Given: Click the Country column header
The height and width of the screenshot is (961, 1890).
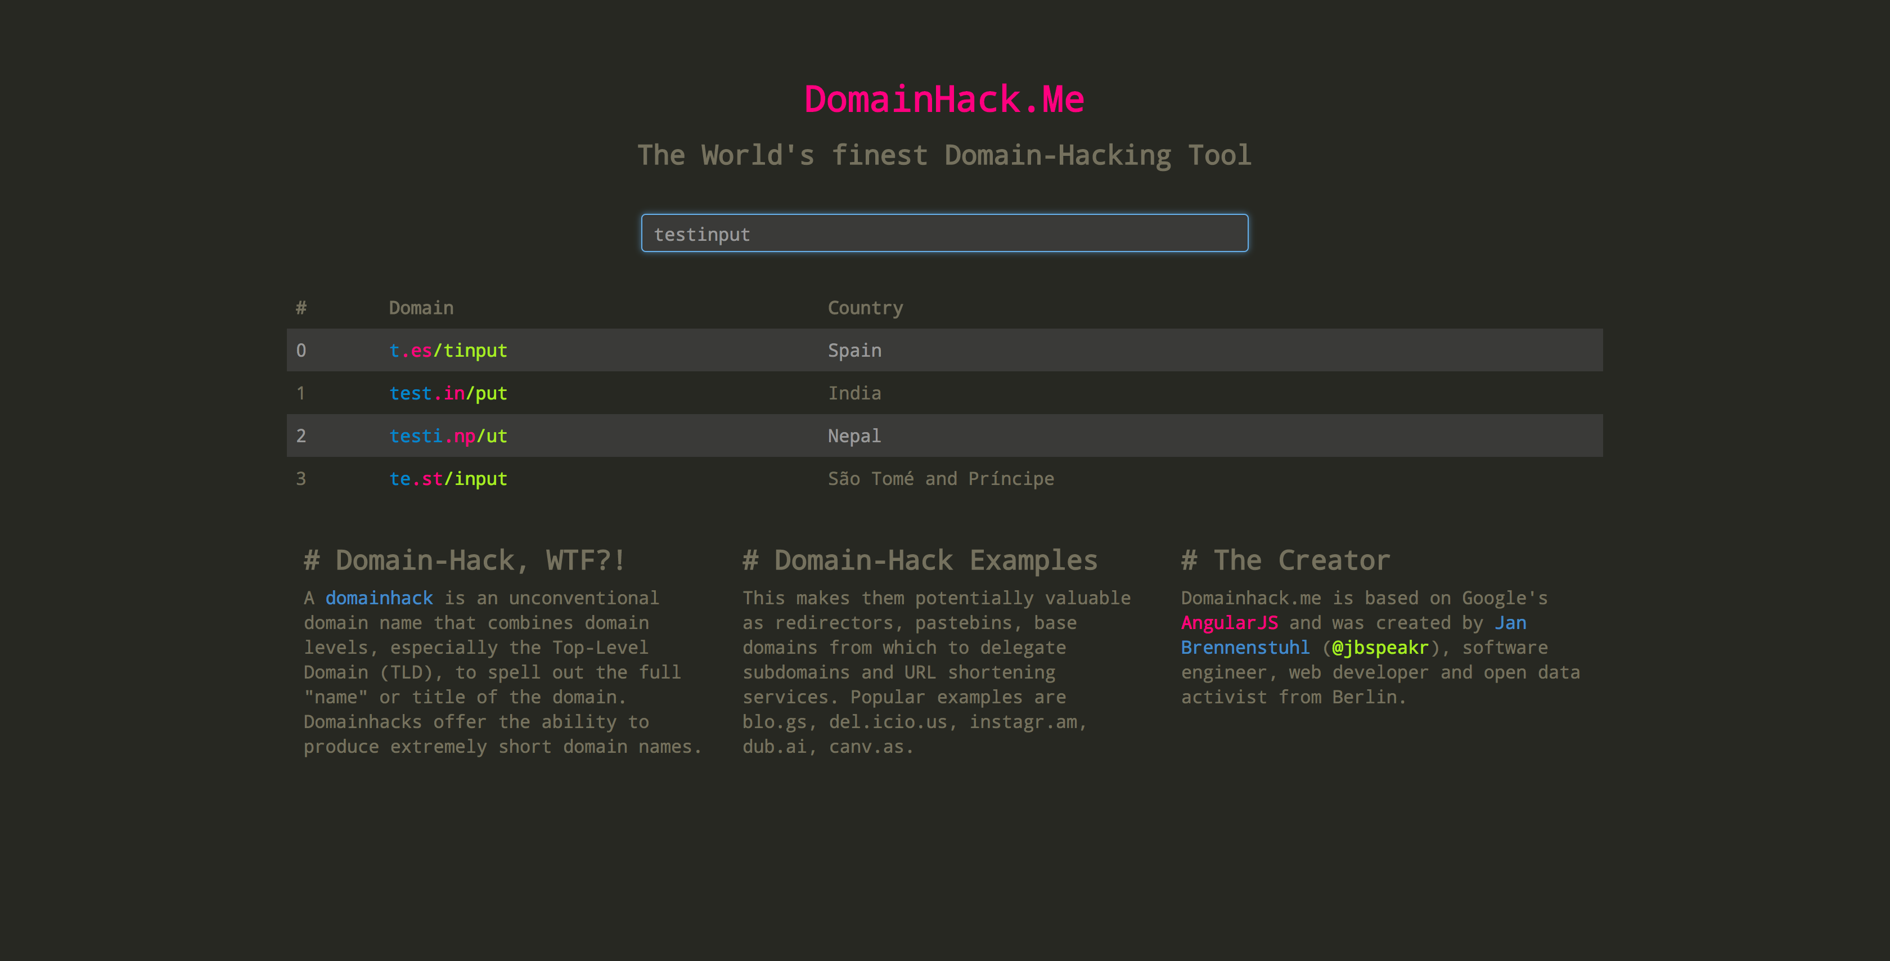Looking at the screenshot, I should pyautogui.click(x=865, y=308).
